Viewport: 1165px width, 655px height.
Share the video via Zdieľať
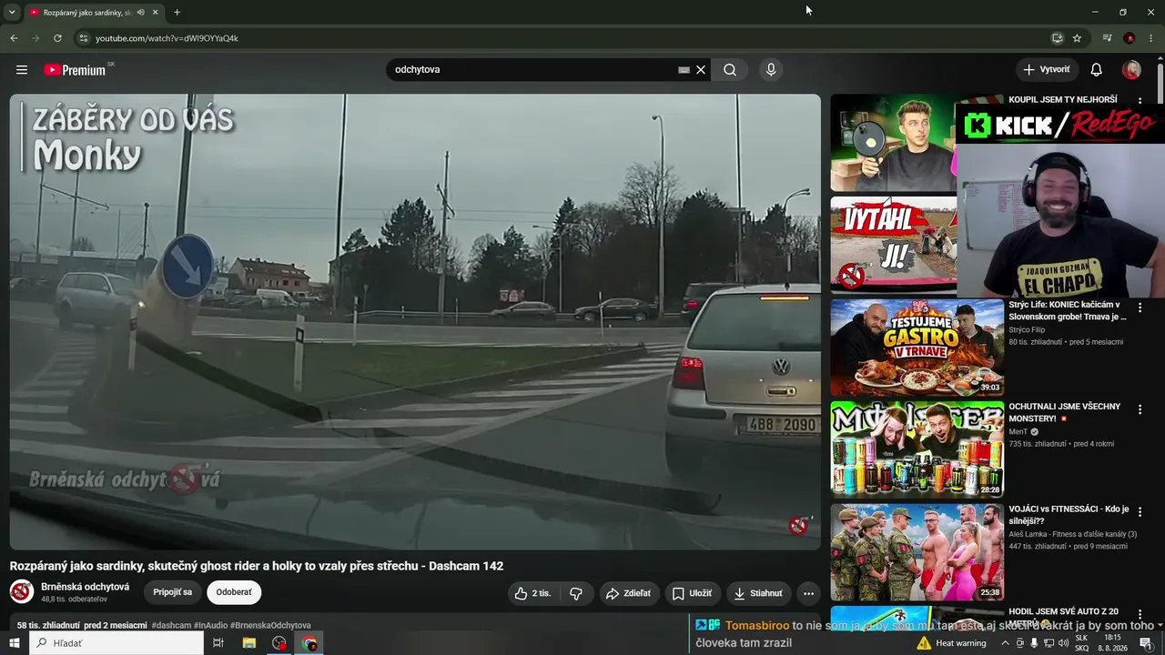[629, 593]
